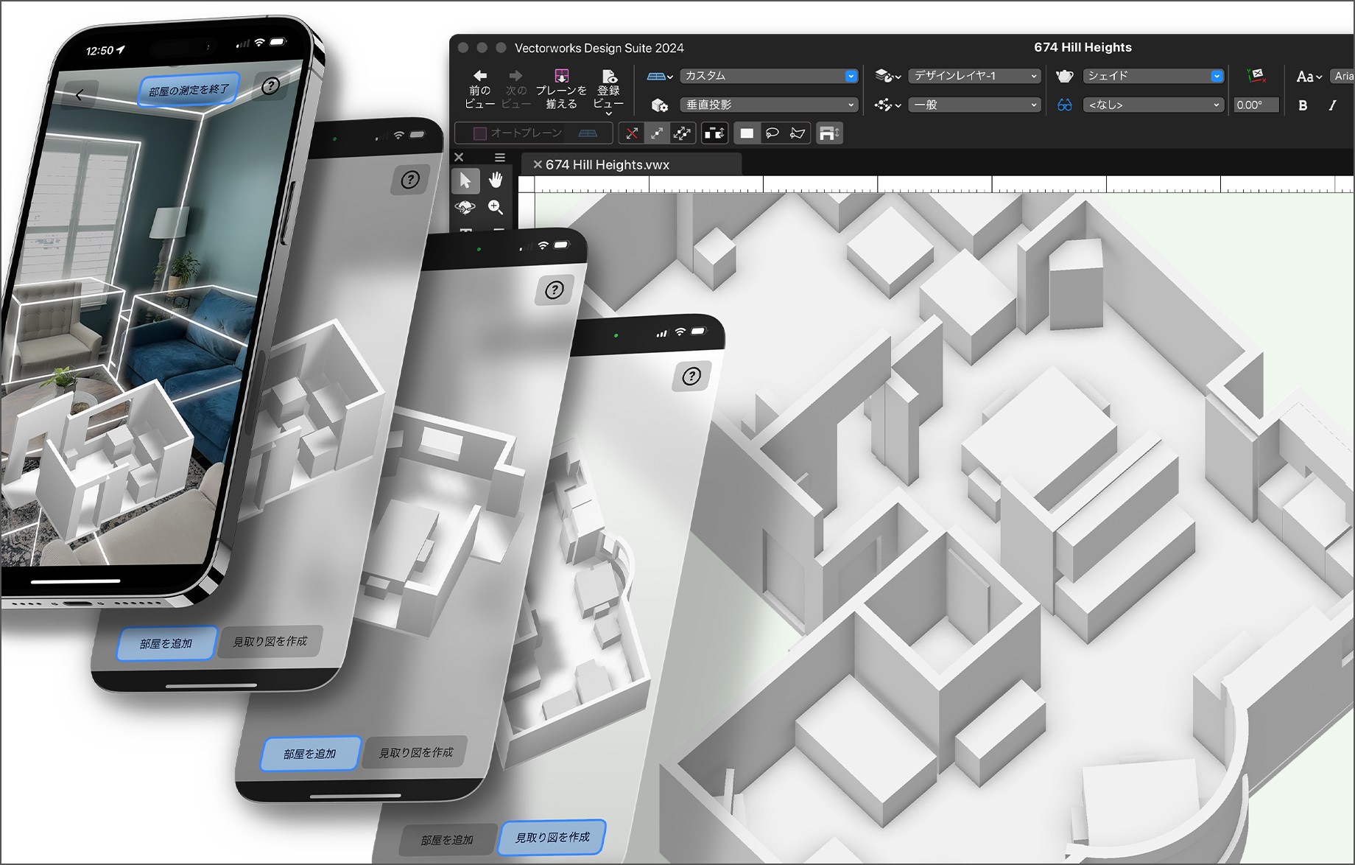The width and height of the screenshot is (1355, 865).
Task: Open the デザインレイヤ-1 layer dropdown
Action: 974,76
